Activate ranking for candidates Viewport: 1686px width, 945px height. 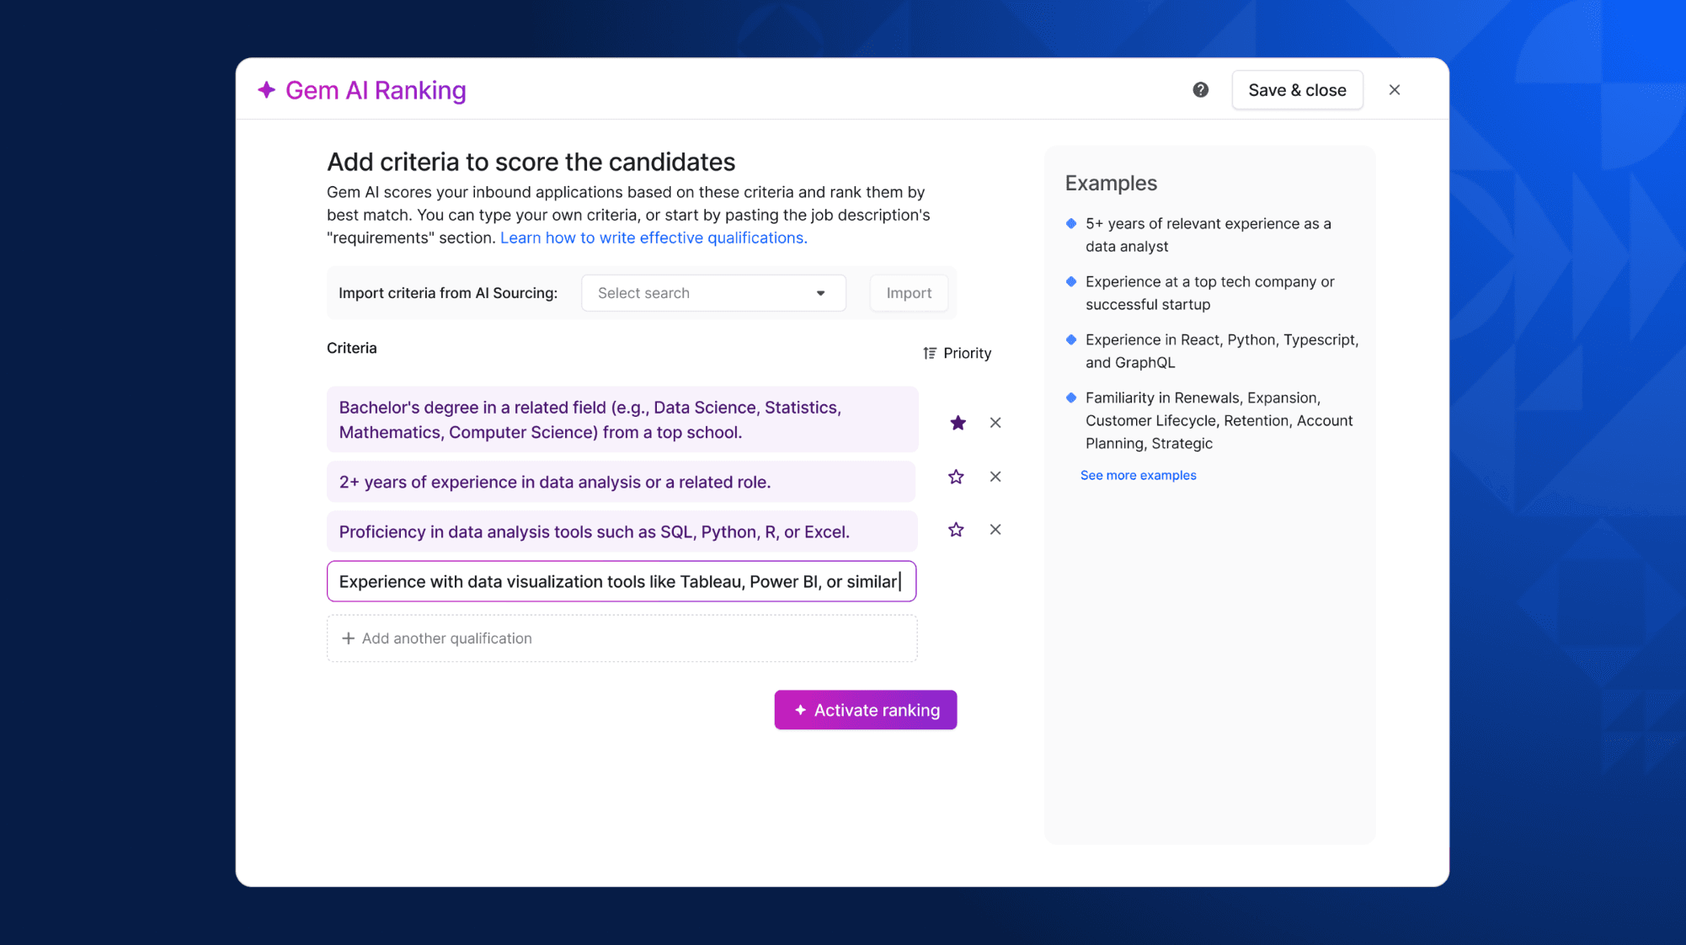click(865, 710)
